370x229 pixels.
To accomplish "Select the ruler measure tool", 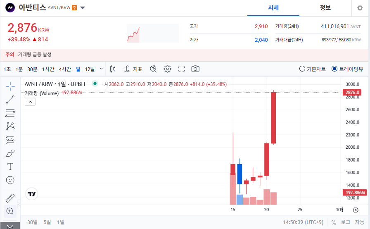I will pos(10,198).
